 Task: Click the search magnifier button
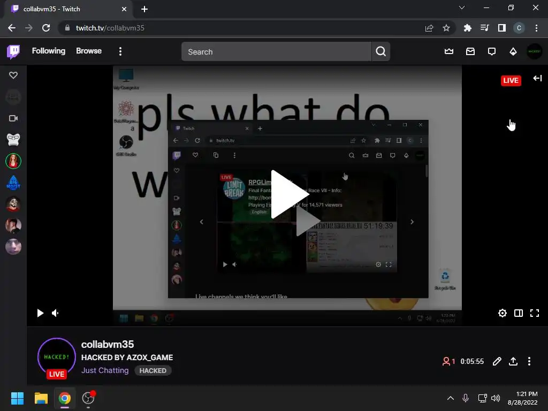[380, 52]
